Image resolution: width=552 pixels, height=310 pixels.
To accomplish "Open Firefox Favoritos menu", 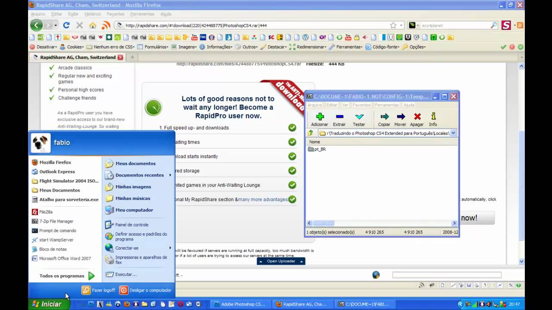I will point(116,14).
